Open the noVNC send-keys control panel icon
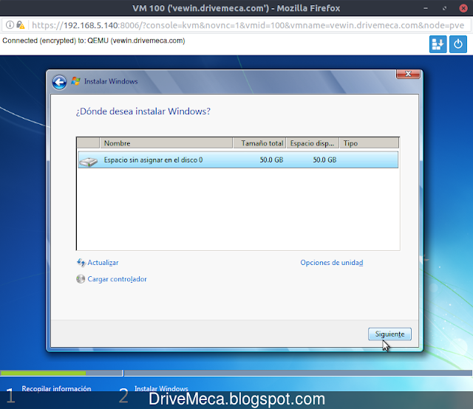The image size is (473, 409). (438, 44)
